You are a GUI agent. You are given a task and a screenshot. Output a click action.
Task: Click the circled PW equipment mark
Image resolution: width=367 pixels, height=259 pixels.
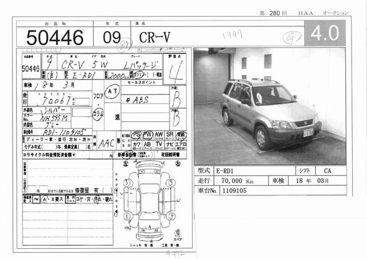click(x=147, y=135)
